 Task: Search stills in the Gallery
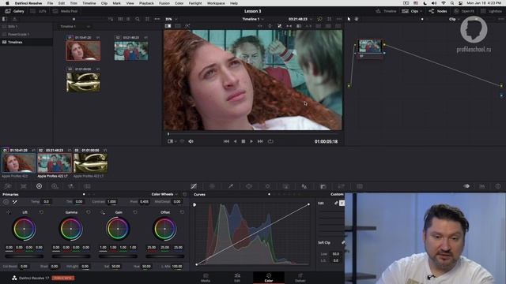(x=138, y=19)
